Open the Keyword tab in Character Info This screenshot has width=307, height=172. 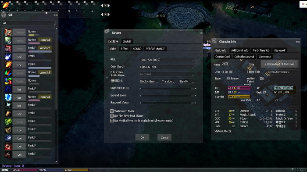279,50
